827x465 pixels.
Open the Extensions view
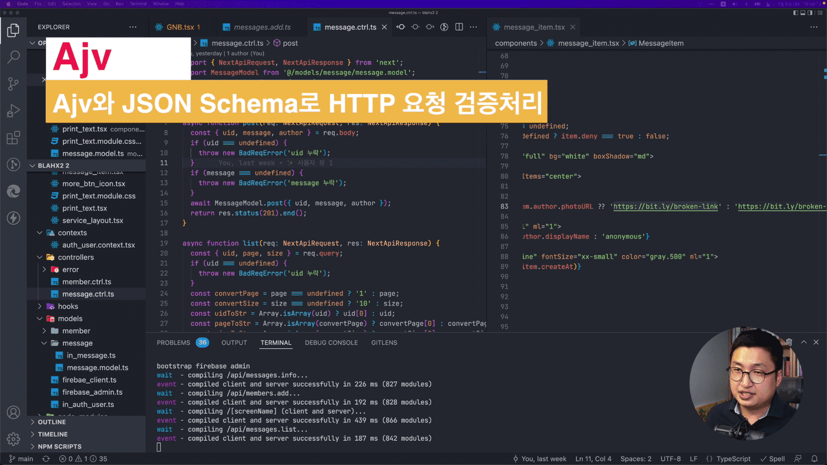(13, 138)
